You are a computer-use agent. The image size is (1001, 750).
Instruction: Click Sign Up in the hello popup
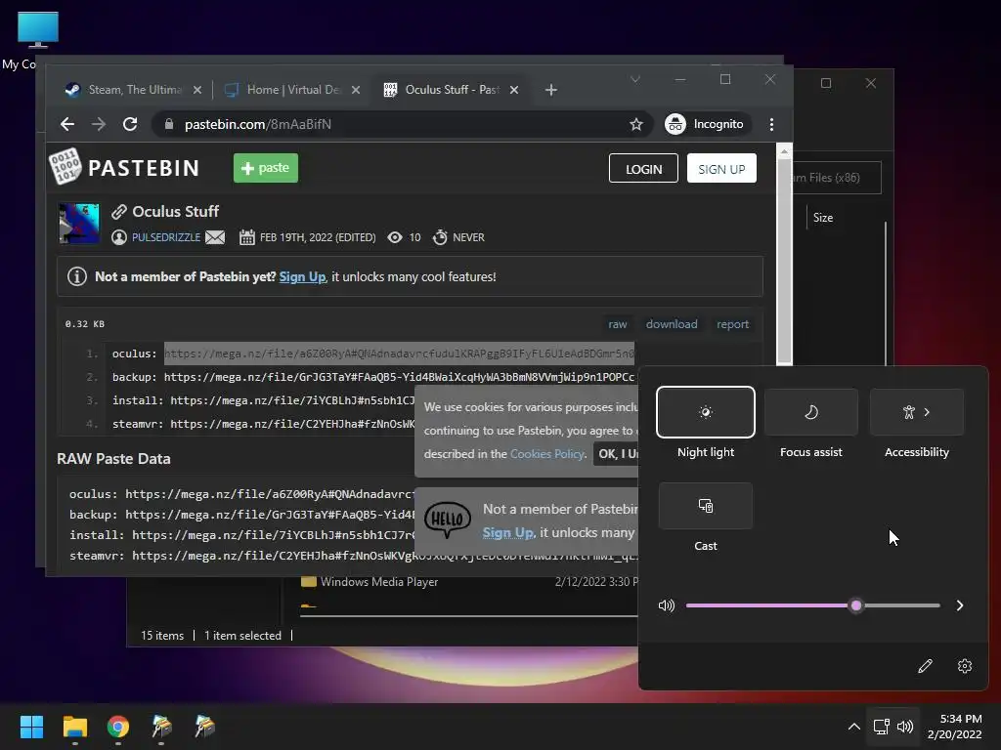pos(507,532)
